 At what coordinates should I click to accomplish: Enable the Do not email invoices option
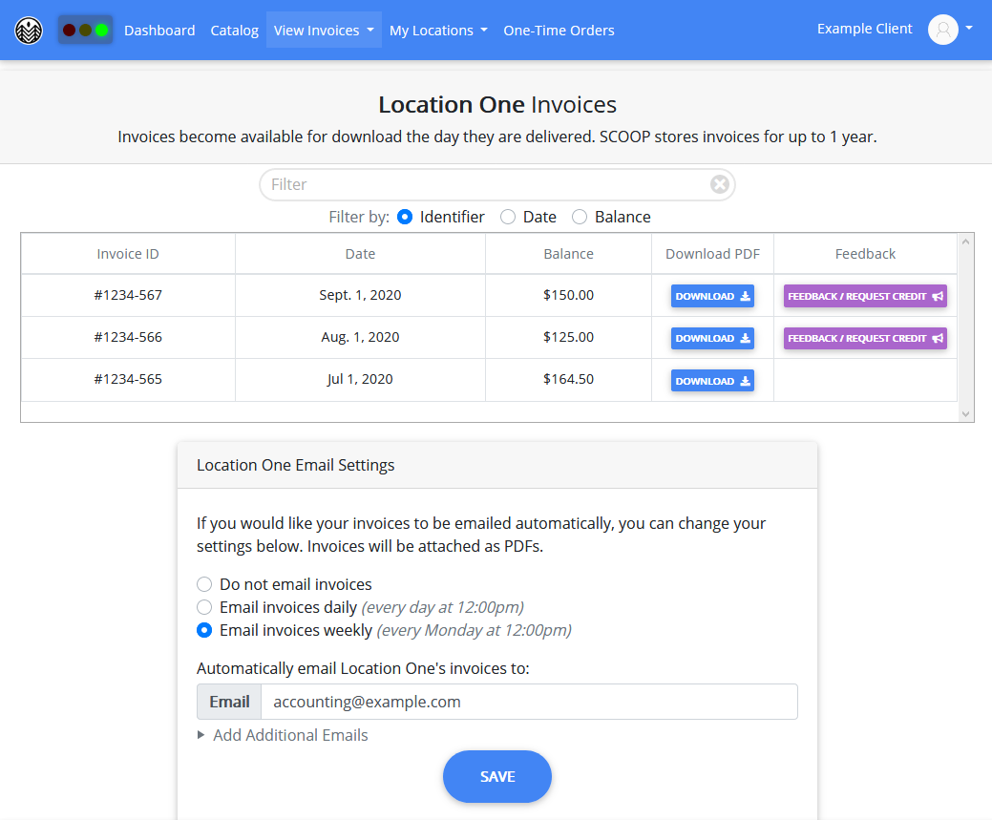[204, 583]
